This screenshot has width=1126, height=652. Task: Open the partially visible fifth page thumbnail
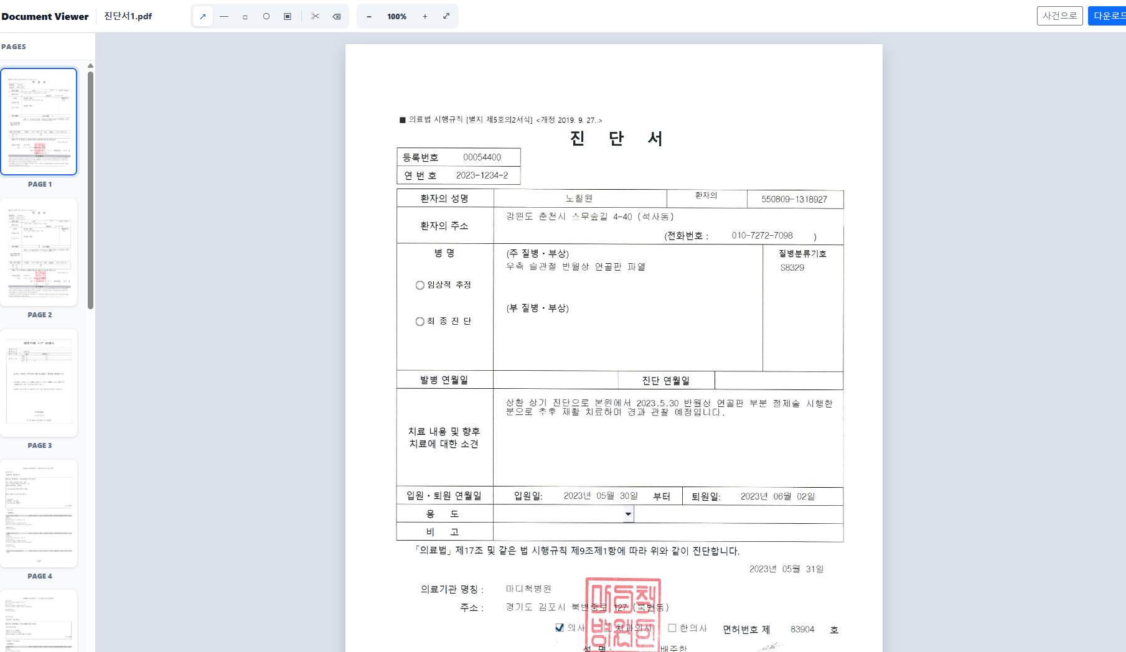coord(39,622)
